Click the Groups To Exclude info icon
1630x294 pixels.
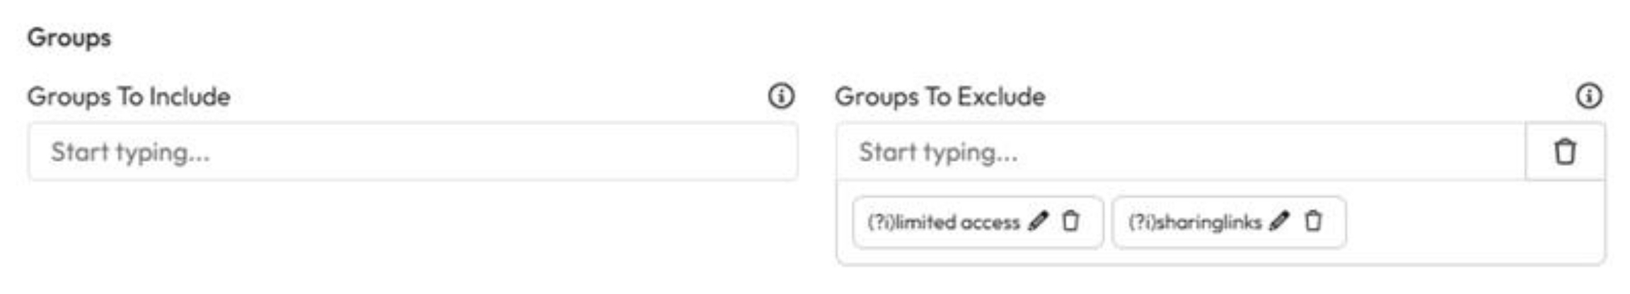point(1589,96)
